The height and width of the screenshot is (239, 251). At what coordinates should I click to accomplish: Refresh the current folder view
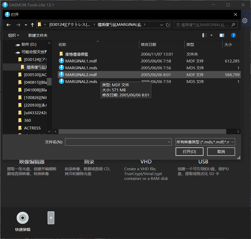point(168,25)
